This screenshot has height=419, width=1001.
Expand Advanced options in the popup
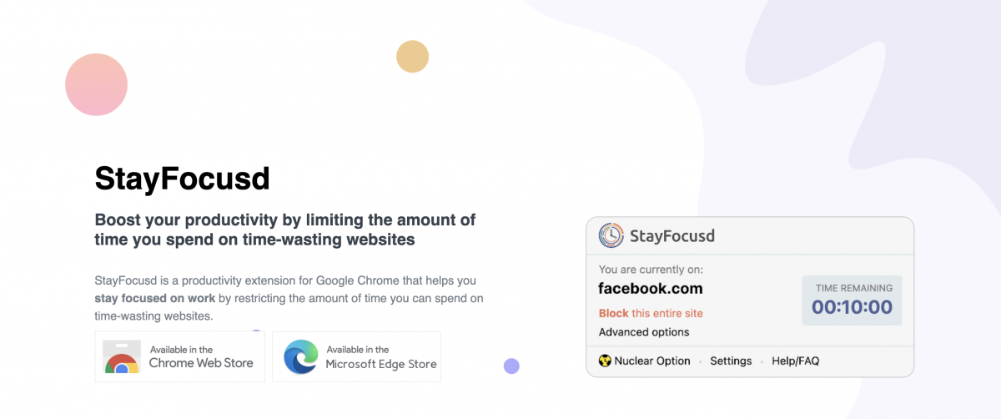[x=644, y=332]
